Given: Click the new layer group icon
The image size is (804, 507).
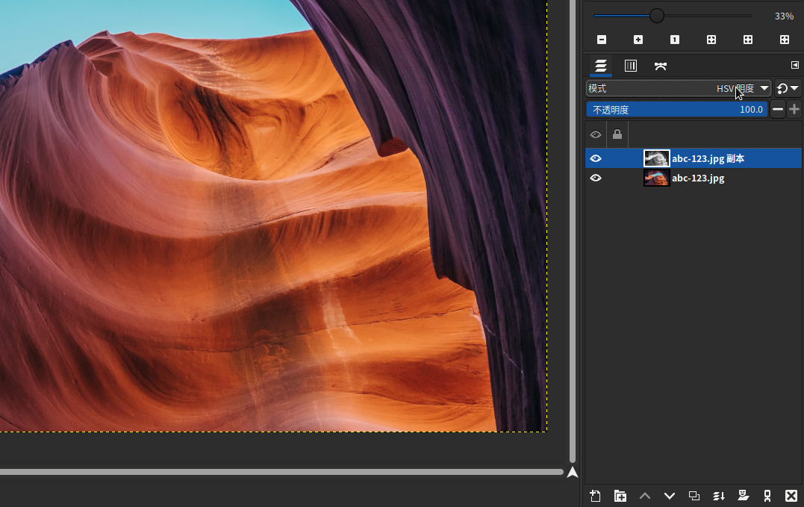Looking at the screenshot, I should coord(620,496).
